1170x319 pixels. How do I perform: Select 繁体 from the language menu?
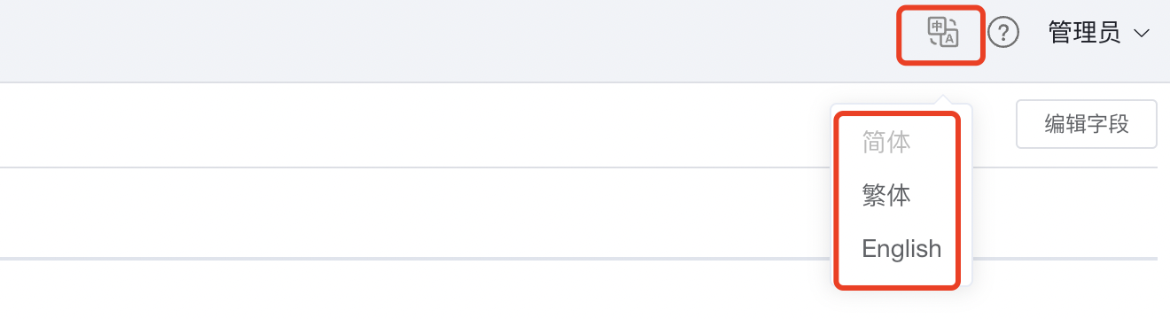click(886, 196)
